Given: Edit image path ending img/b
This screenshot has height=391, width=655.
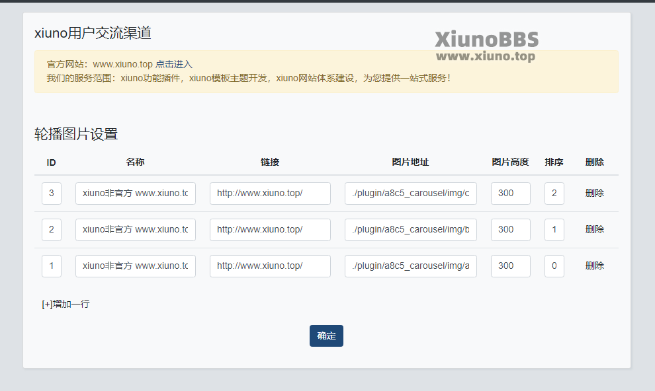Looking at the screenshot, I should click(x=411, y=230).
